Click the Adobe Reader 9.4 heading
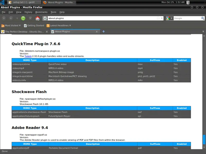 coord(30,128)
